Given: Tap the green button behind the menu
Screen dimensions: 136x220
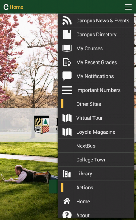Looking at the screenshot, I should click(53, 186).
